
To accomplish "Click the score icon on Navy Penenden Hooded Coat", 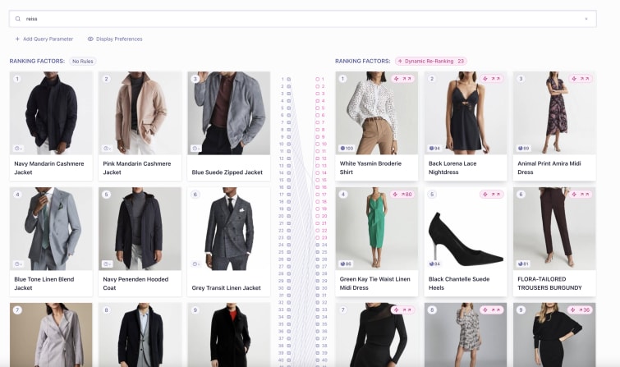I will click(x=107, y=264).
